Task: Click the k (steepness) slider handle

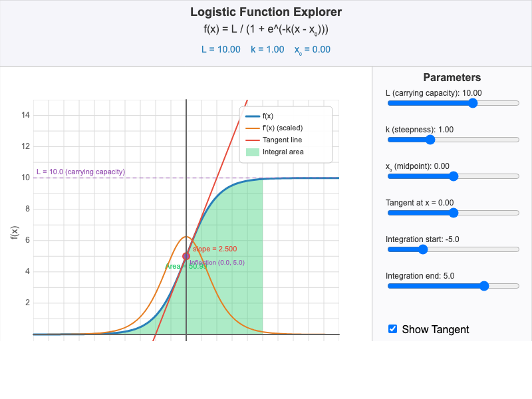Action: 430,140
